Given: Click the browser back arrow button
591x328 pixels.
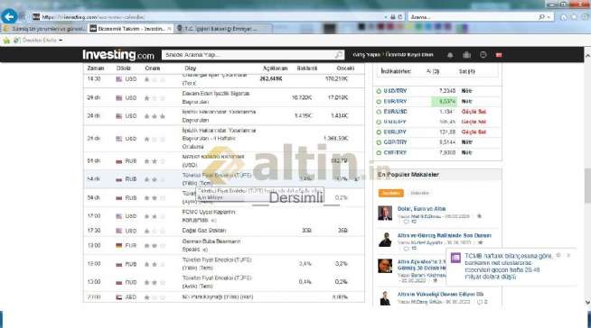Looking at the screenshot, I should (x=9, y=16).
